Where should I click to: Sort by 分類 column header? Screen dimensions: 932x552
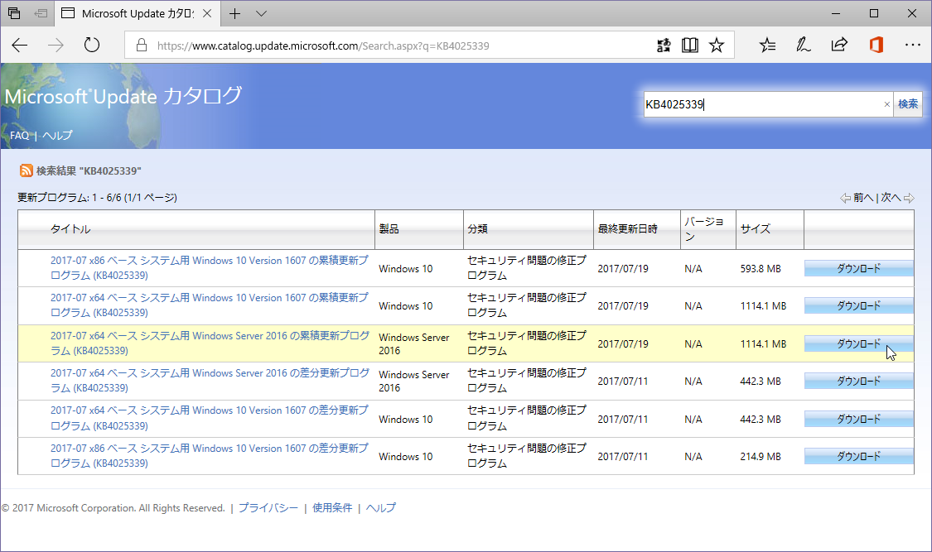coord(477,229)
